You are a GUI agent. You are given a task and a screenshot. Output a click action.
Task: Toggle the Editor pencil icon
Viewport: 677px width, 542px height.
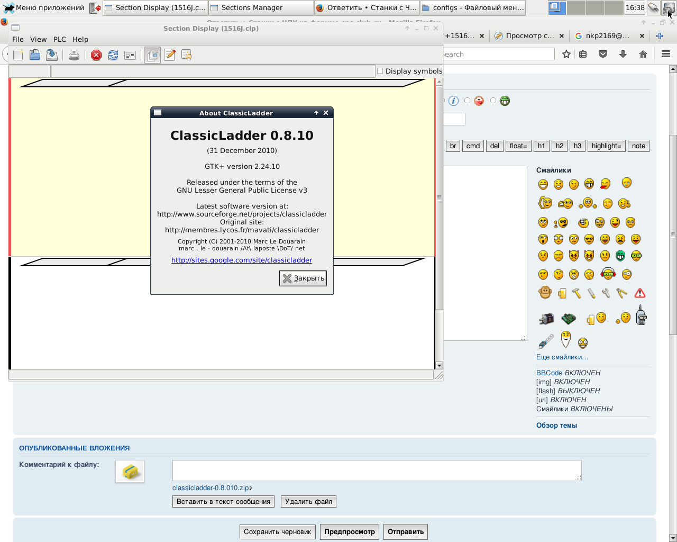click(170, 55)
